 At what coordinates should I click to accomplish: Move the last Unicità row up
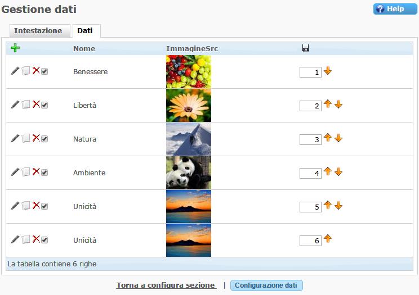click(328, 239)
